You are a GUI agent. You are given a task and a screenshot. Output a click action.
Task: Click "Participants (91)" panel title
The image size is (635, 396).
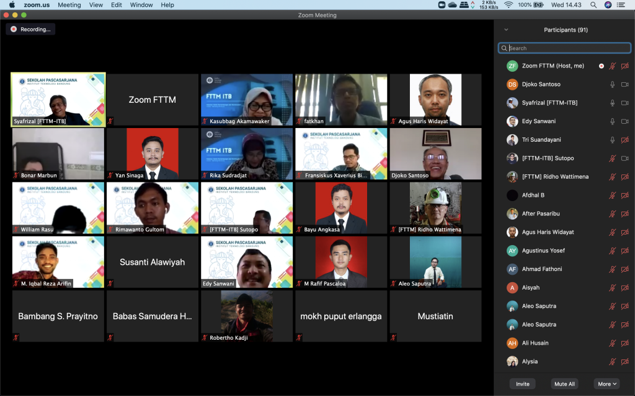pyautogui.click(x=566, y=30)
